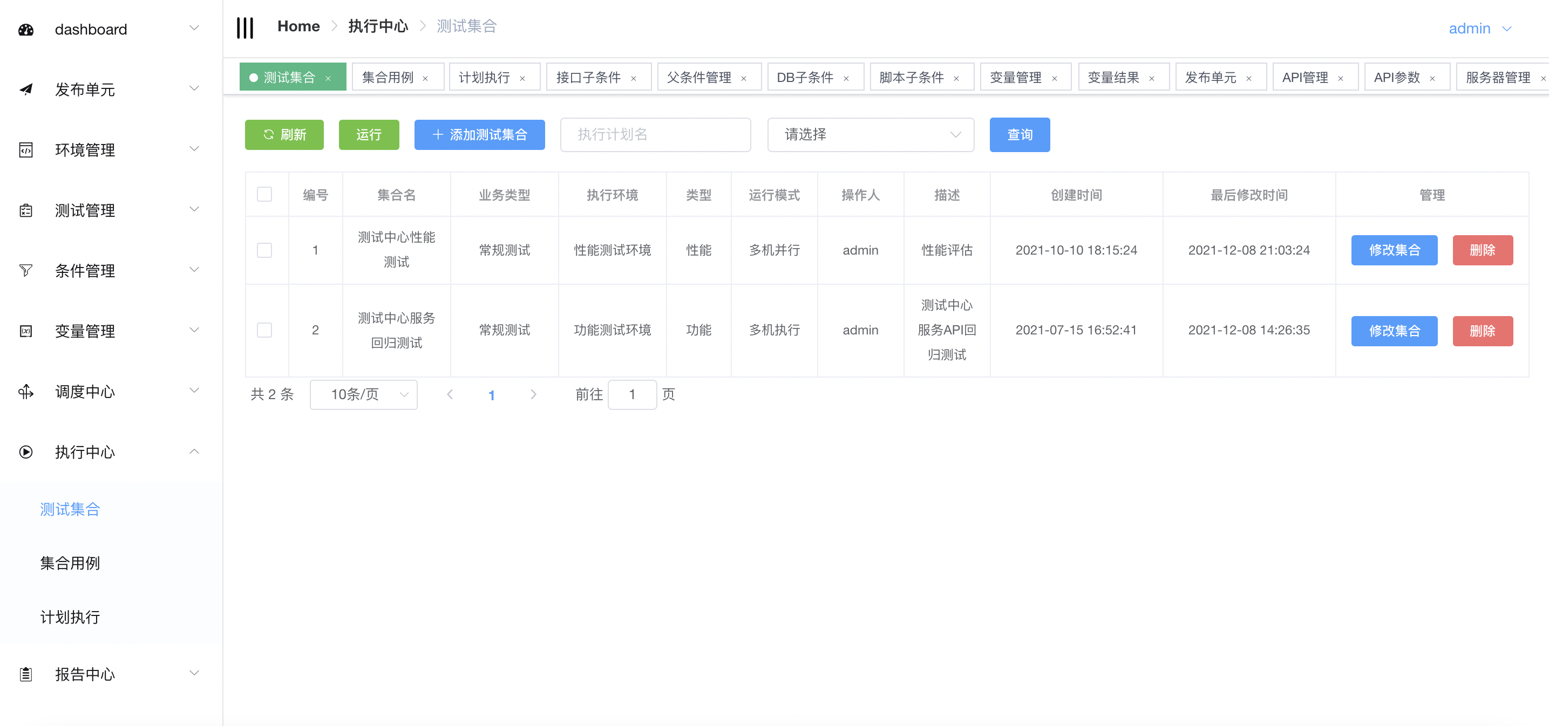Collapse the 执行中心 sidebar menu
The height and width of the screenshot is (726, 1549).
(x=194, y=451)
